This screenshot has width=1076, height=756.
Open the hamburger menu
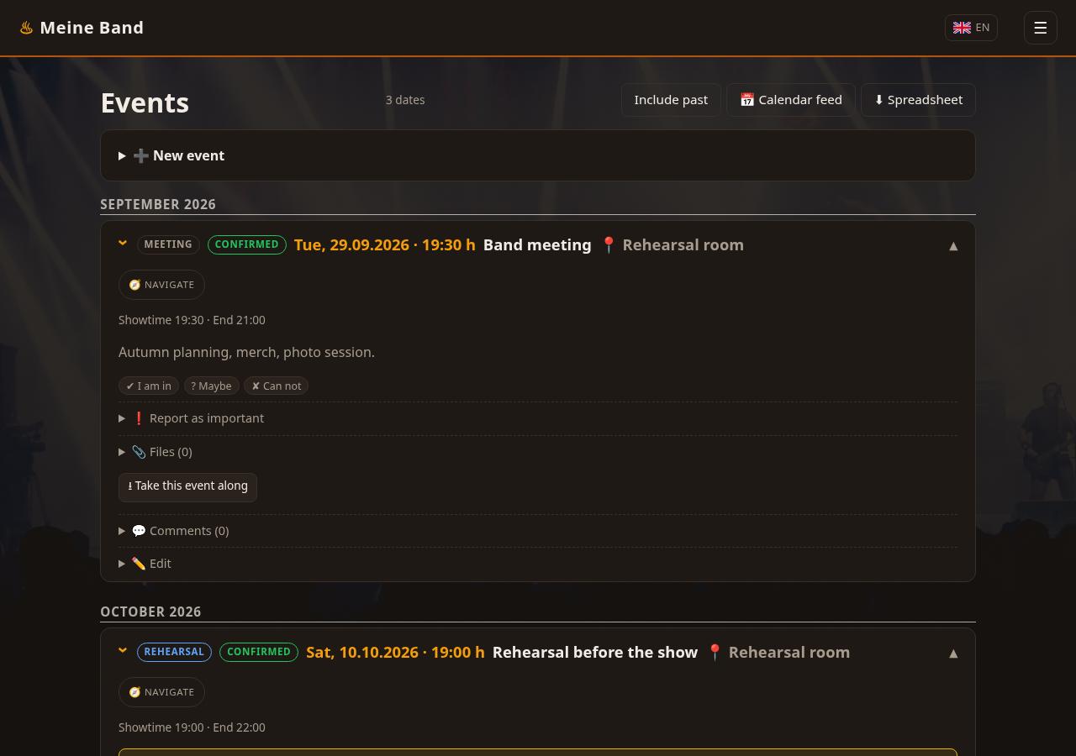[x=1041, y=28]
